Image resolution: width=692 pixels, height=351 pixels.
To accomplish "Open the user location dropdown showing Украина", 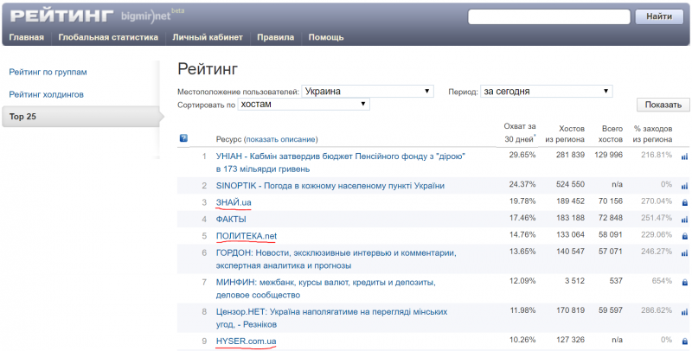I will (368, 92).
